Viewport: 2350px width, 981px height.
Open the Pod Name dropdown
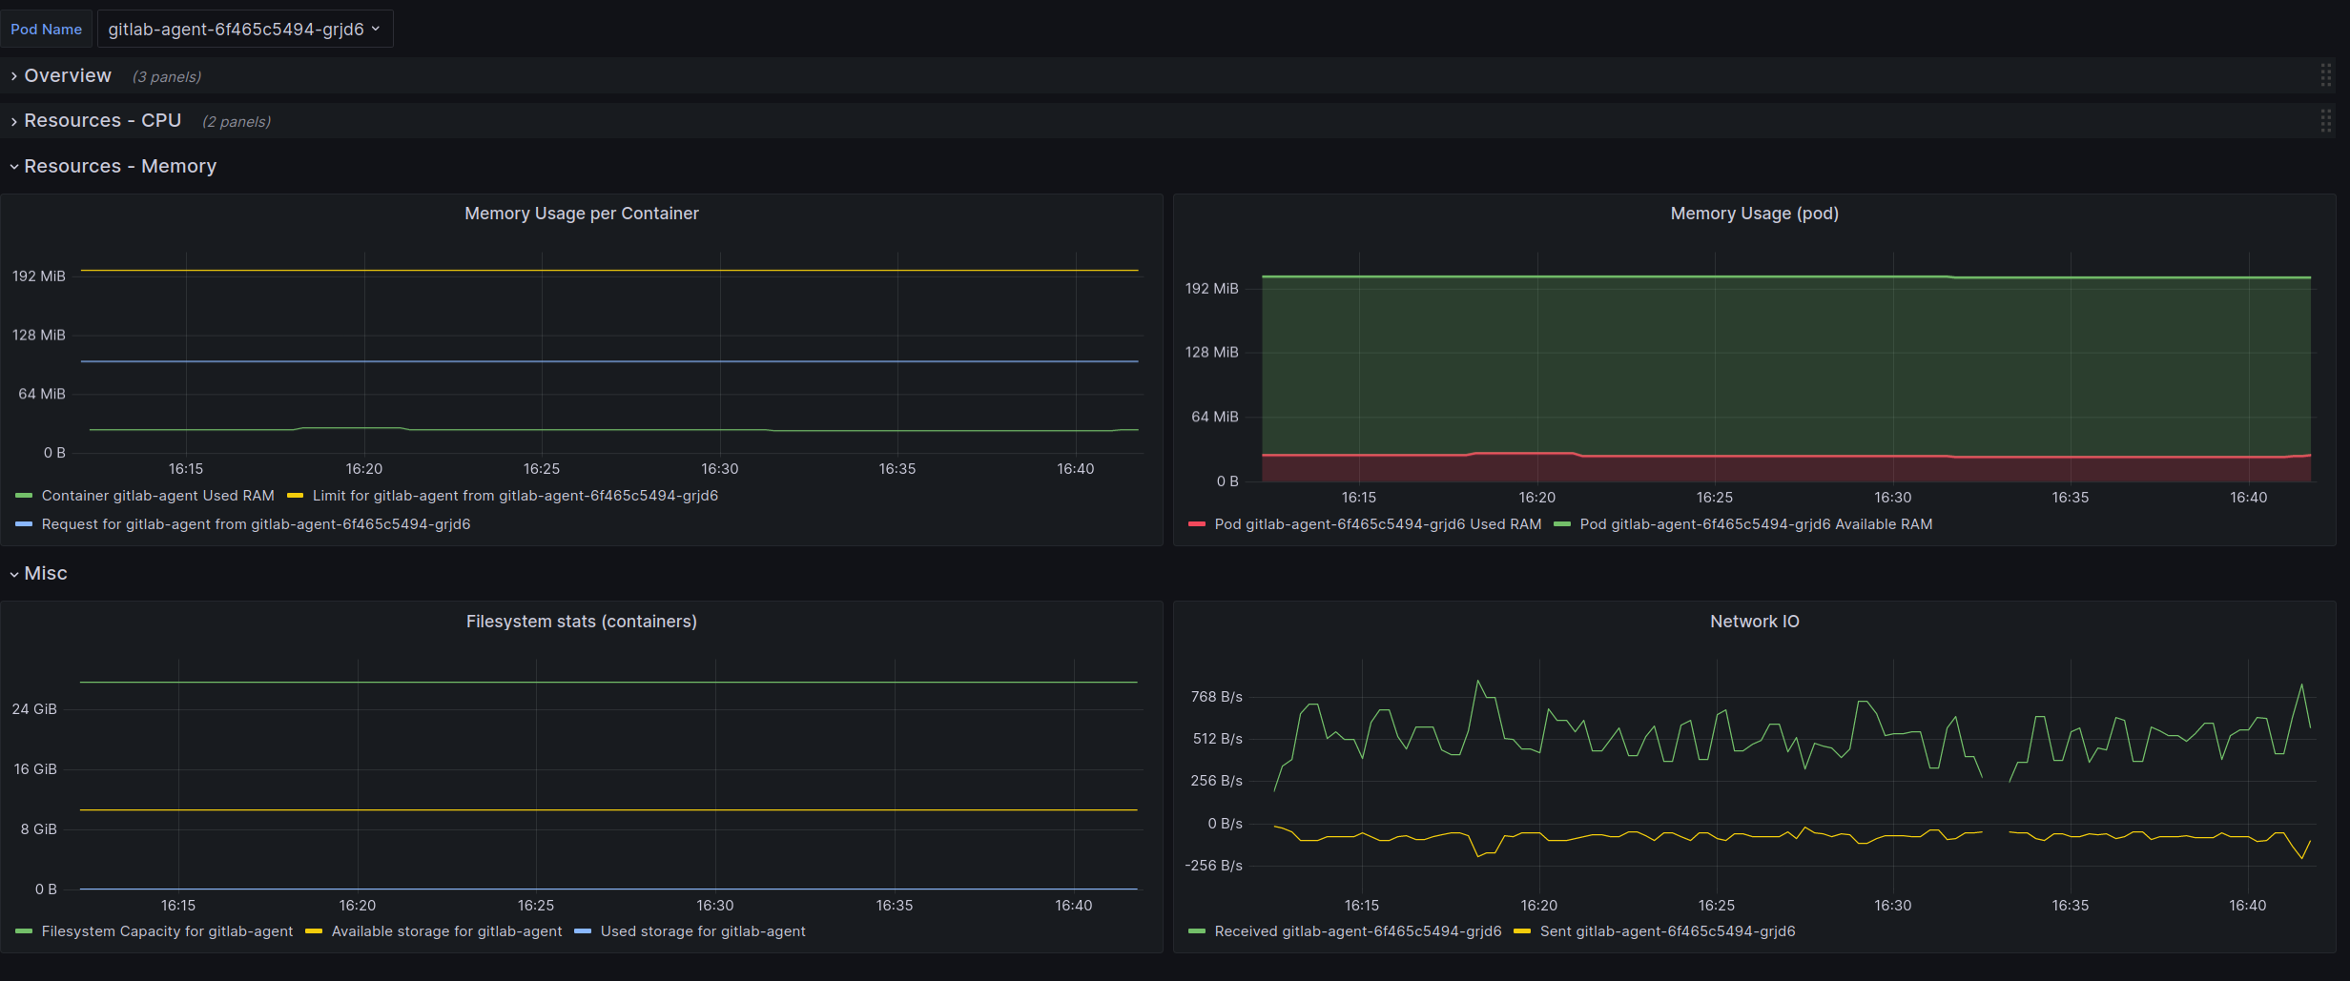click(x=244, y=30)
